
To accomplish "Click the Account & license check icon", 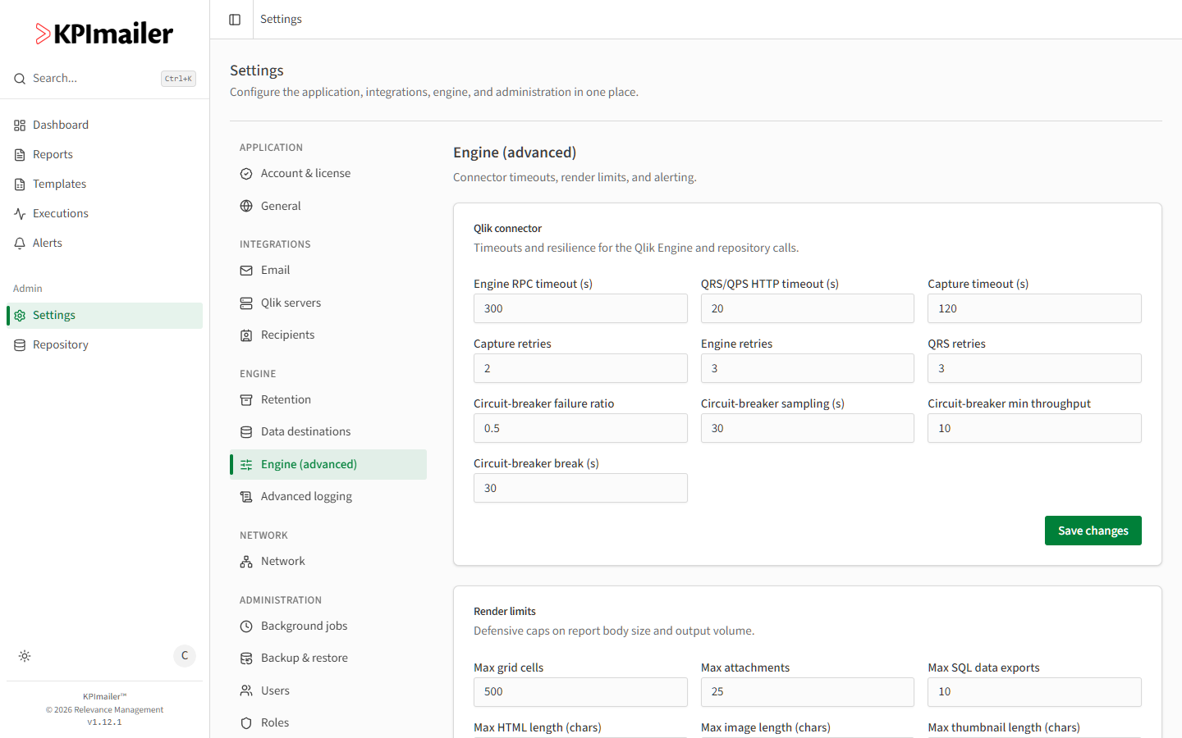I will pos(246,174).
